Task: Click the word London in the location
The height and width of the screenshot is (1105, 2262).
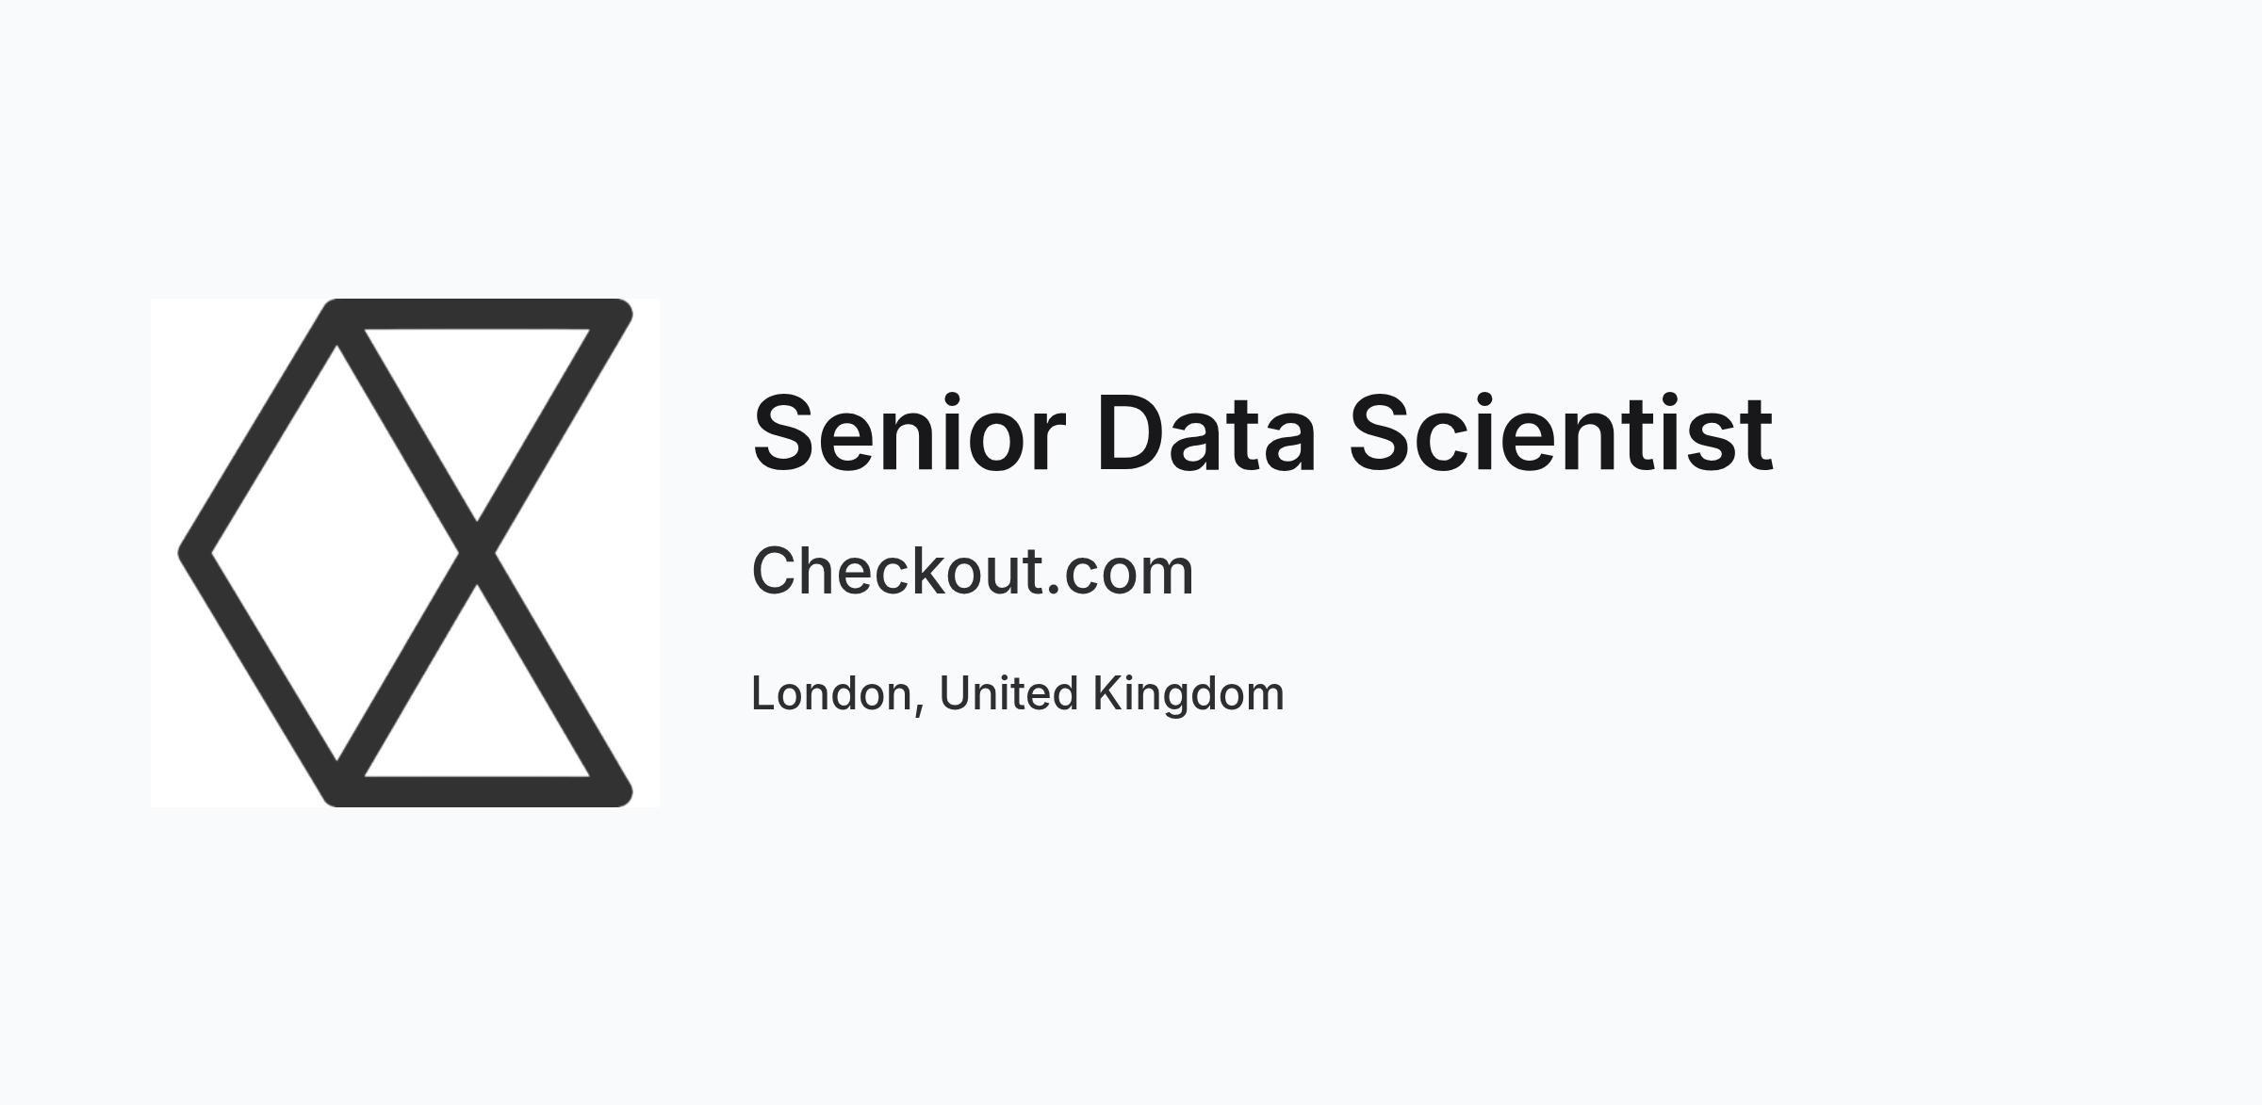Action: pyautogui.click(x=831, y=694)
